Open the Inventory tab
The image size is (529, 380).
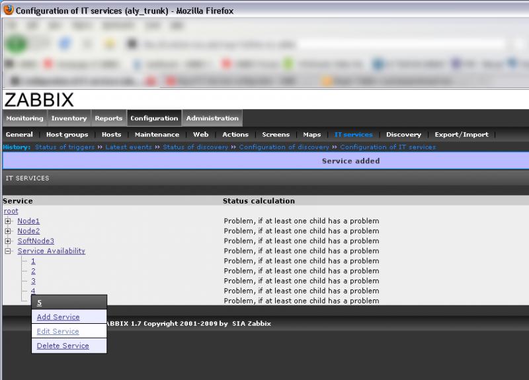(x=69, y=118)
